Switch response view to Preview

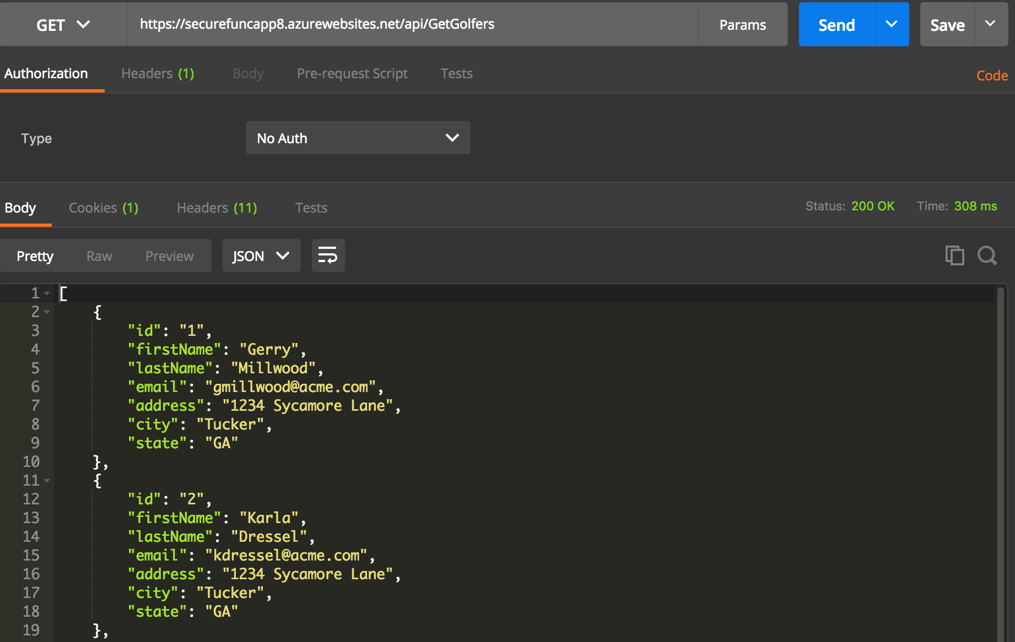click(169, 255)
